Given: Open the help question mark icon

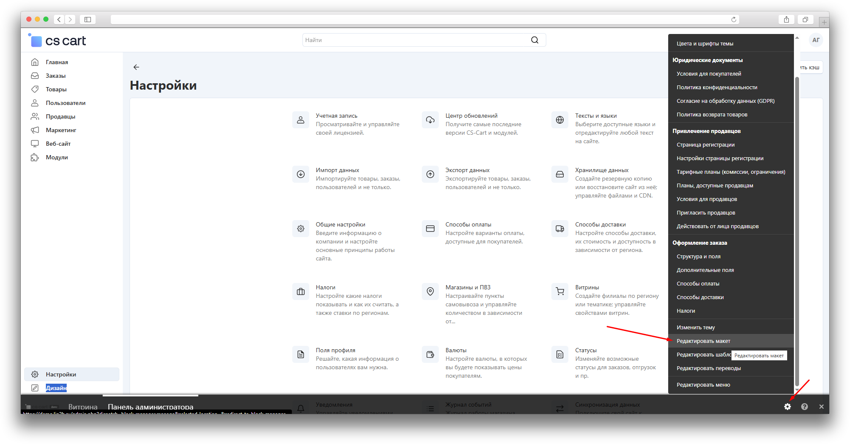Looking at the screenshot, I should pyautogui.click(x=804, y=407).
